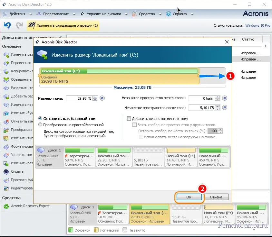Viewport: 272px width, 237px height.
Task: Click the Справка help question icon
Action: [x=169, y=14]
